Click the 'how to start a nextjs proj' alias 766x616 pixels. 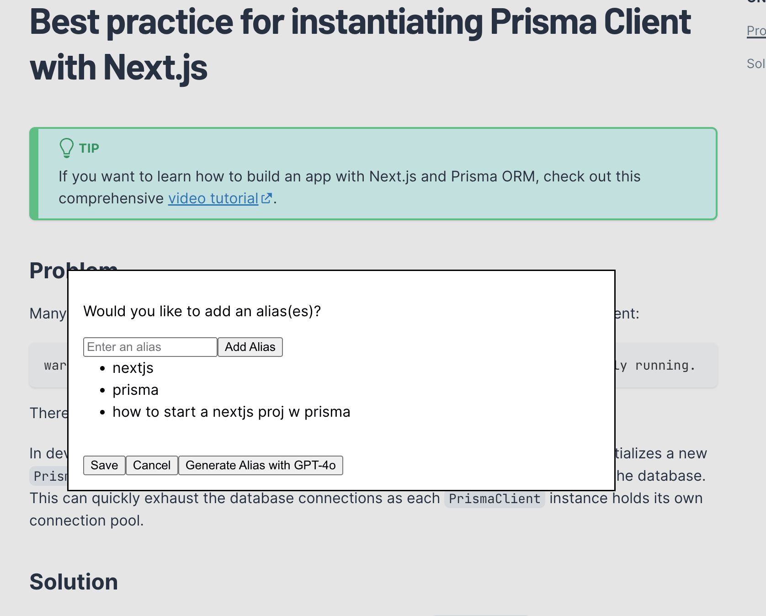point(231,412)
